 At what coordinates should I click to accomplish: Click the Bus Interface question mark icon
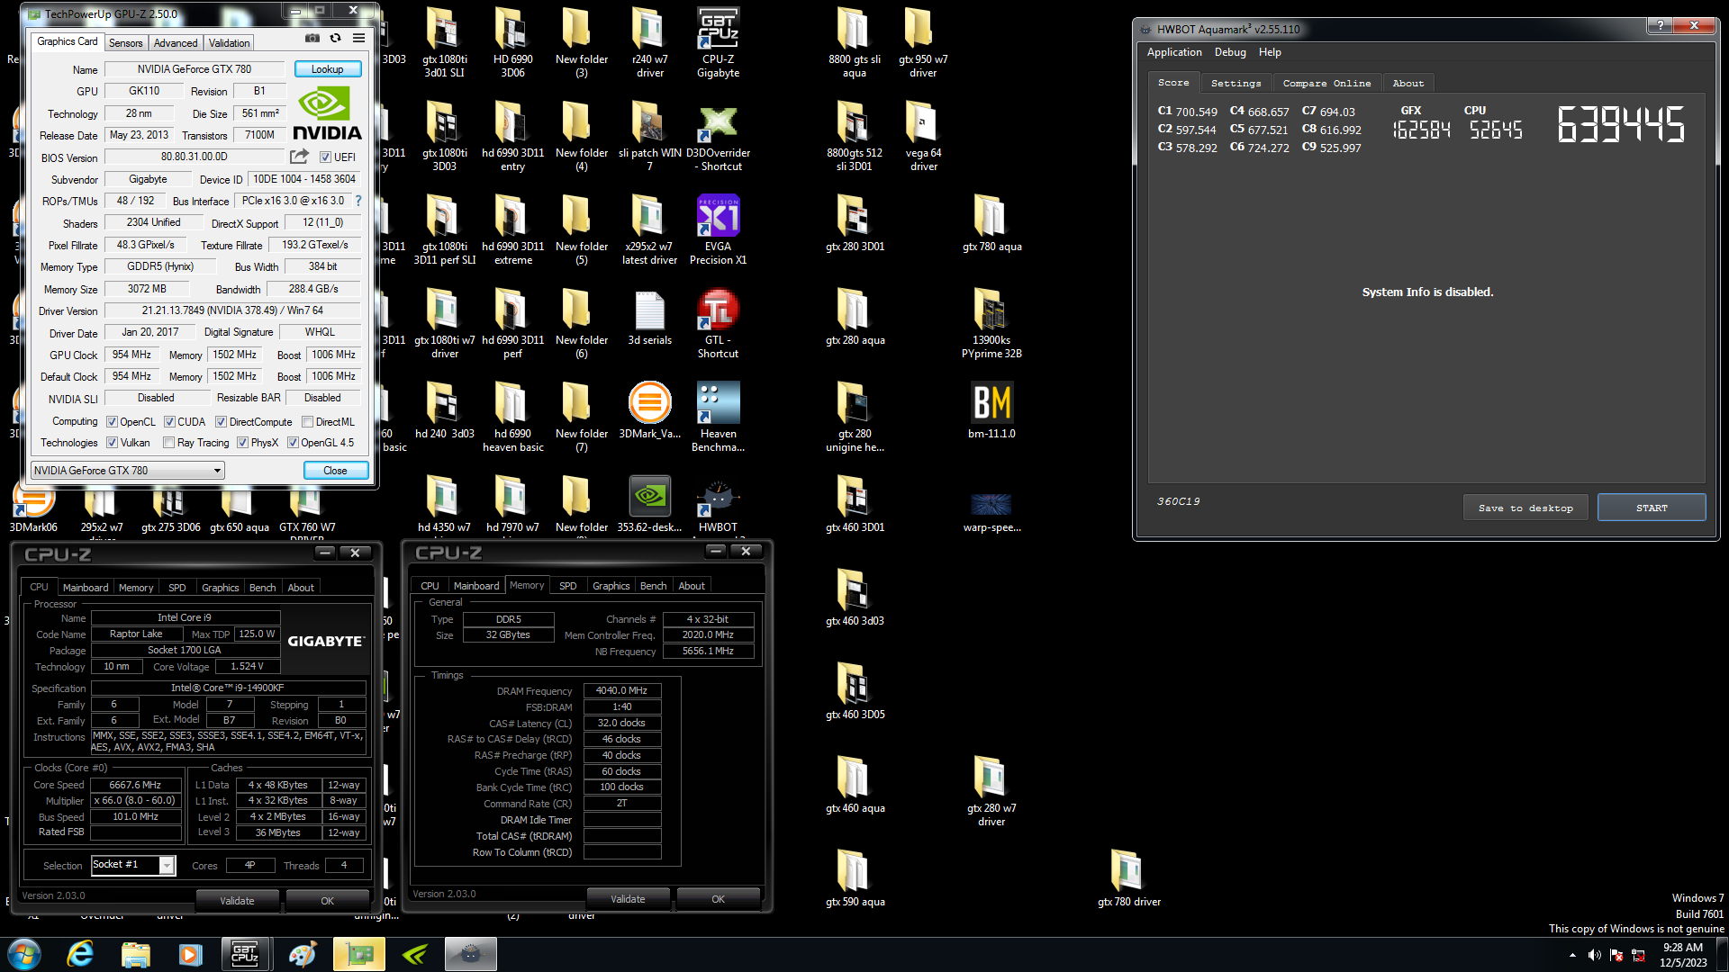point(358,201)
